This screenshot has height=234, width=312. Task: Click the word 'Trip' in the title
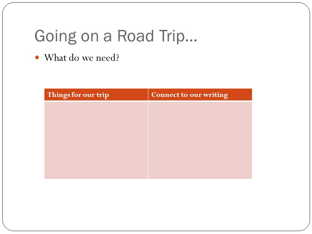click(172, 36)
